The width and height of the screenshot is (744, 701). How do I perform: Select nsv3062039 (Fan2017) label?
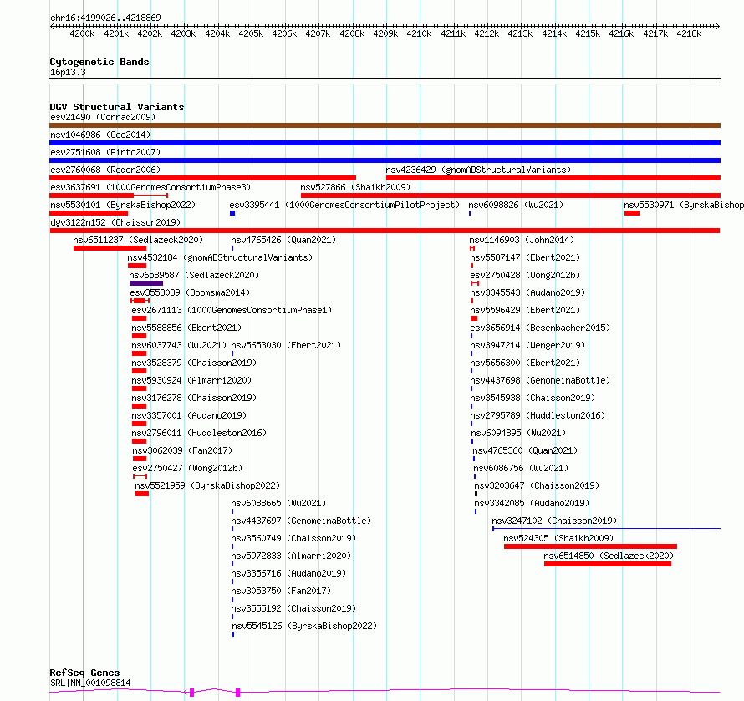click(x=182, y=450)
